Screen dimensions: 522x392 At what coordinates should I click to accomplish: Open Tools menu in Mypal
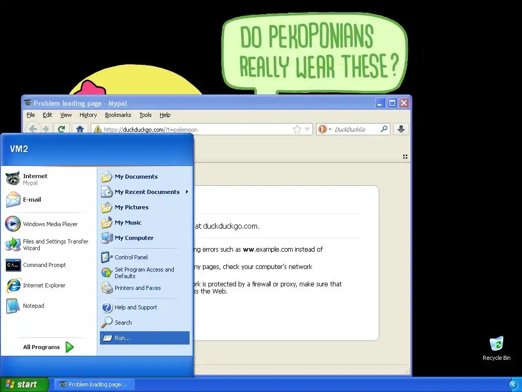click(x=145, y=115)
